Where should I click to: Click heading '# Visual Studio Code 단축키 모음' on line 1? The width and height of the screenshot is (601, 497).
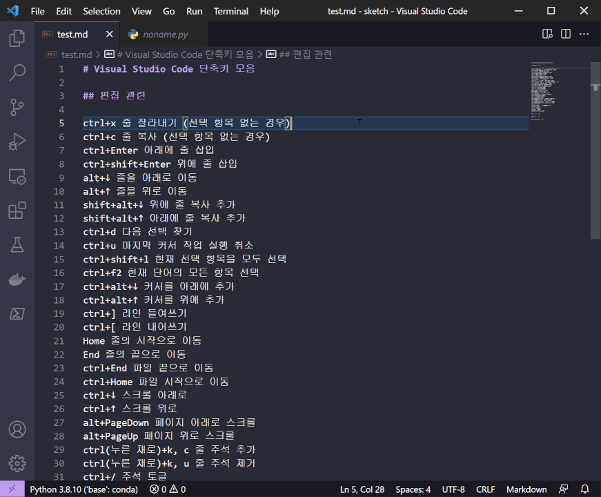pos(168,68)
